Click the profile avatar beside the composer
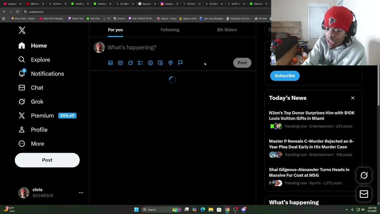This screenshot has width=380, height=214. point(99,47)
